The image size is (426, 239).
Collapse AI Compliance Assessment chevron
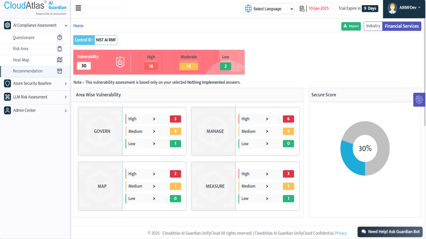(x=66, y=26)
